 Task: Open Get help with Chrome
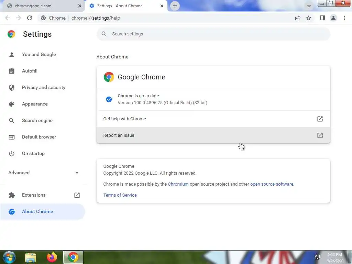(x=213, y=119)
